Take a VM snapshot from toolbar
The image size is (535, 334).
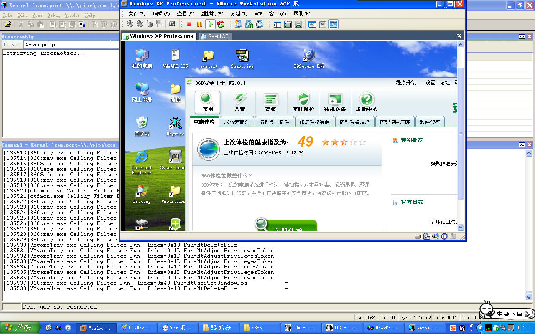(x=238, y=24)
